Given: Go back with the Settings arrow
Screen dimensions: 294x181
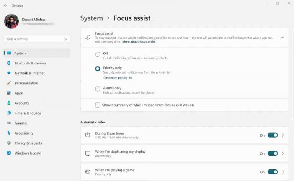Looking at the screenshot, I should 5,5.
